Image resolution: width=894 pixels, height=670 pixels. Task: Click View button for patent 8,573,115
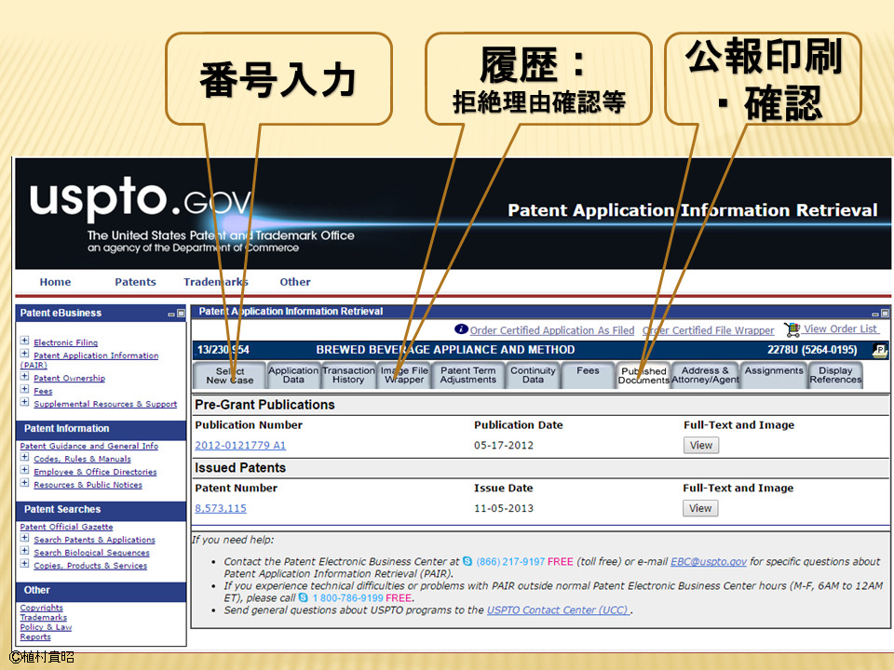(x=700, y=508)
